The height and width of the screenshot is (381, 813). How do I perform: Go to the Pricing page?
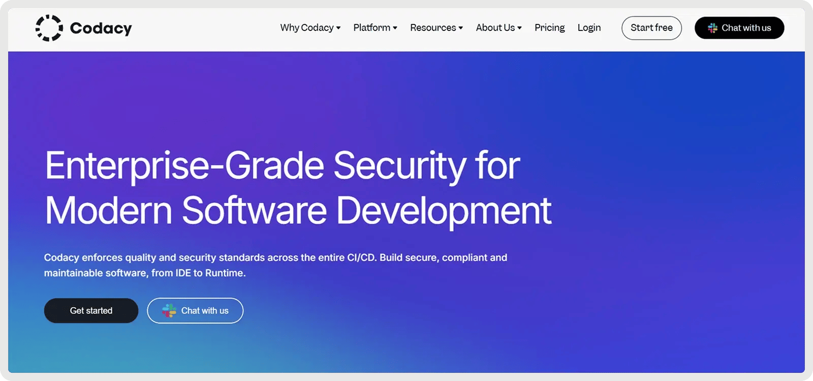pos(549,28)
